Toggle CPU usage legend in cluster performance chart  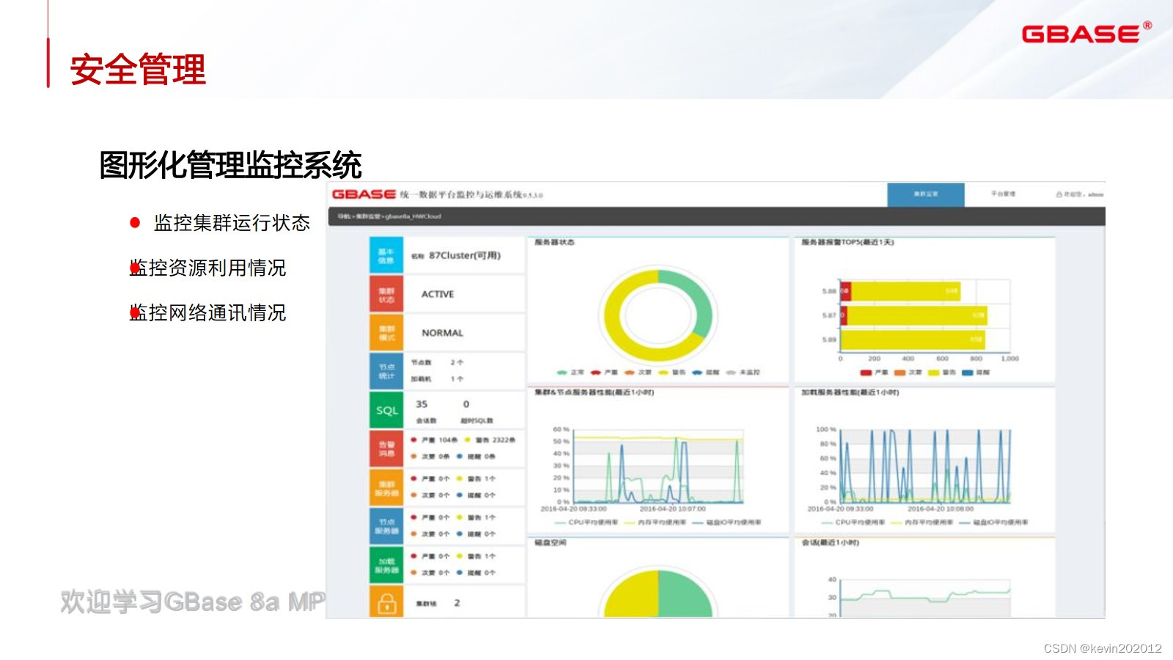pos(586,523)
